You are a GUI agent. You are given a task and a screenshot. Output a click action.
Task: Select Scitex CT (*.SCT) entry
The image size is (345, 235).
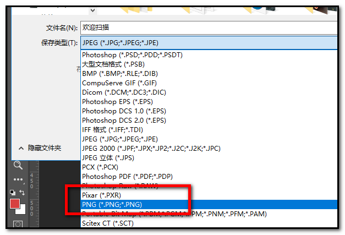[x=209, y=223]
